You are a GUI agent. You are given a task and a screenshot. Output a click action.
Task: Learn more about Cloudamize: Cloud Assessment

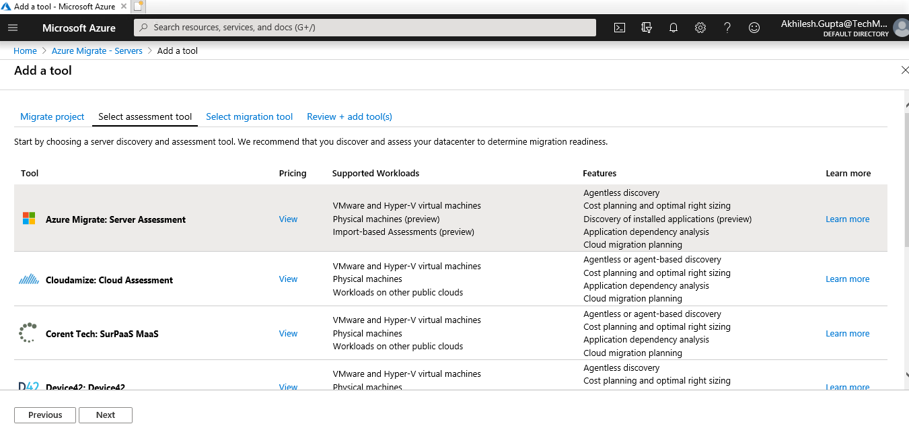coord(848,279)
